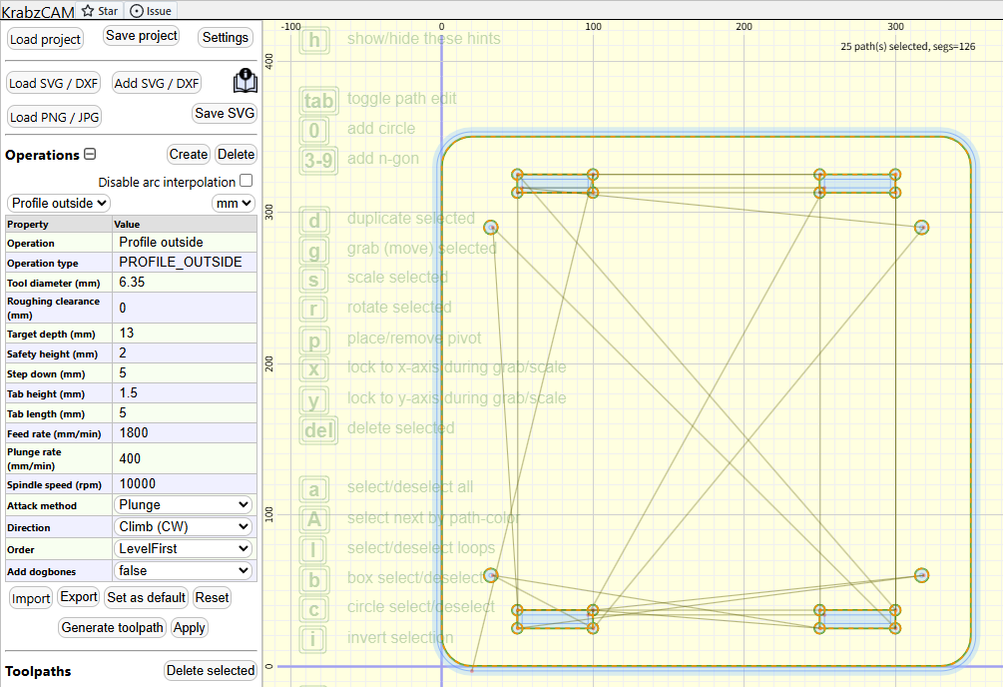
Task: Click the 'h' show/hide hints key icon
Action: coord(314,40)
